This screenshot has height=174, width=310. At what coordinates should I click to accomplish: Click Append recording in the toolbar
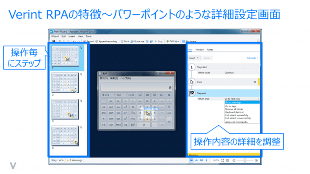click(x=106, y=41)
